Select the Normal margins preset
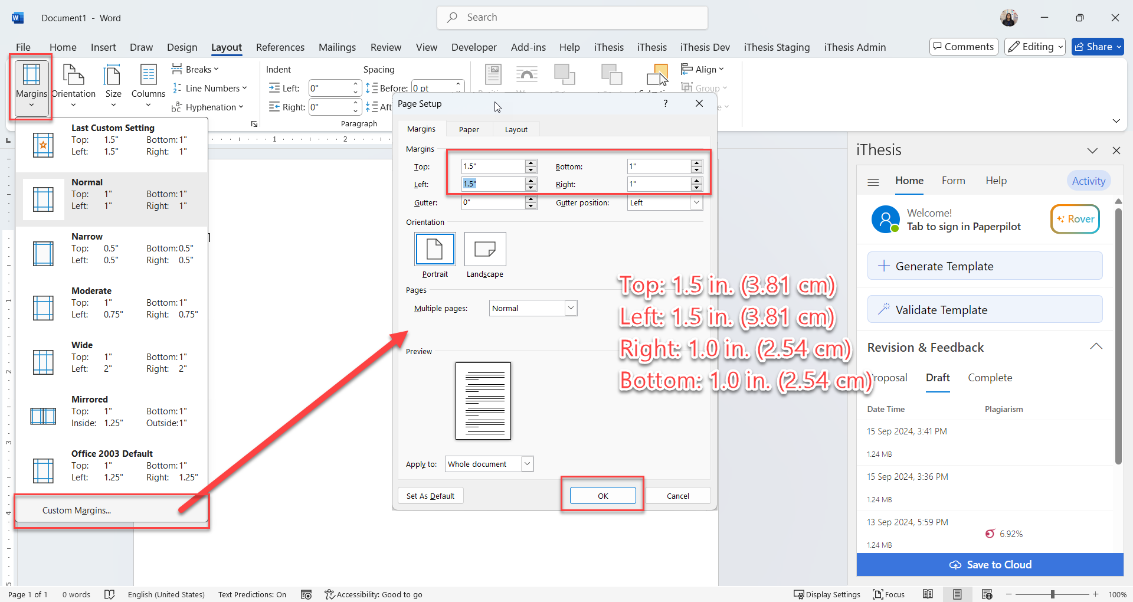Screen dimensions: 1133x602 112,199
